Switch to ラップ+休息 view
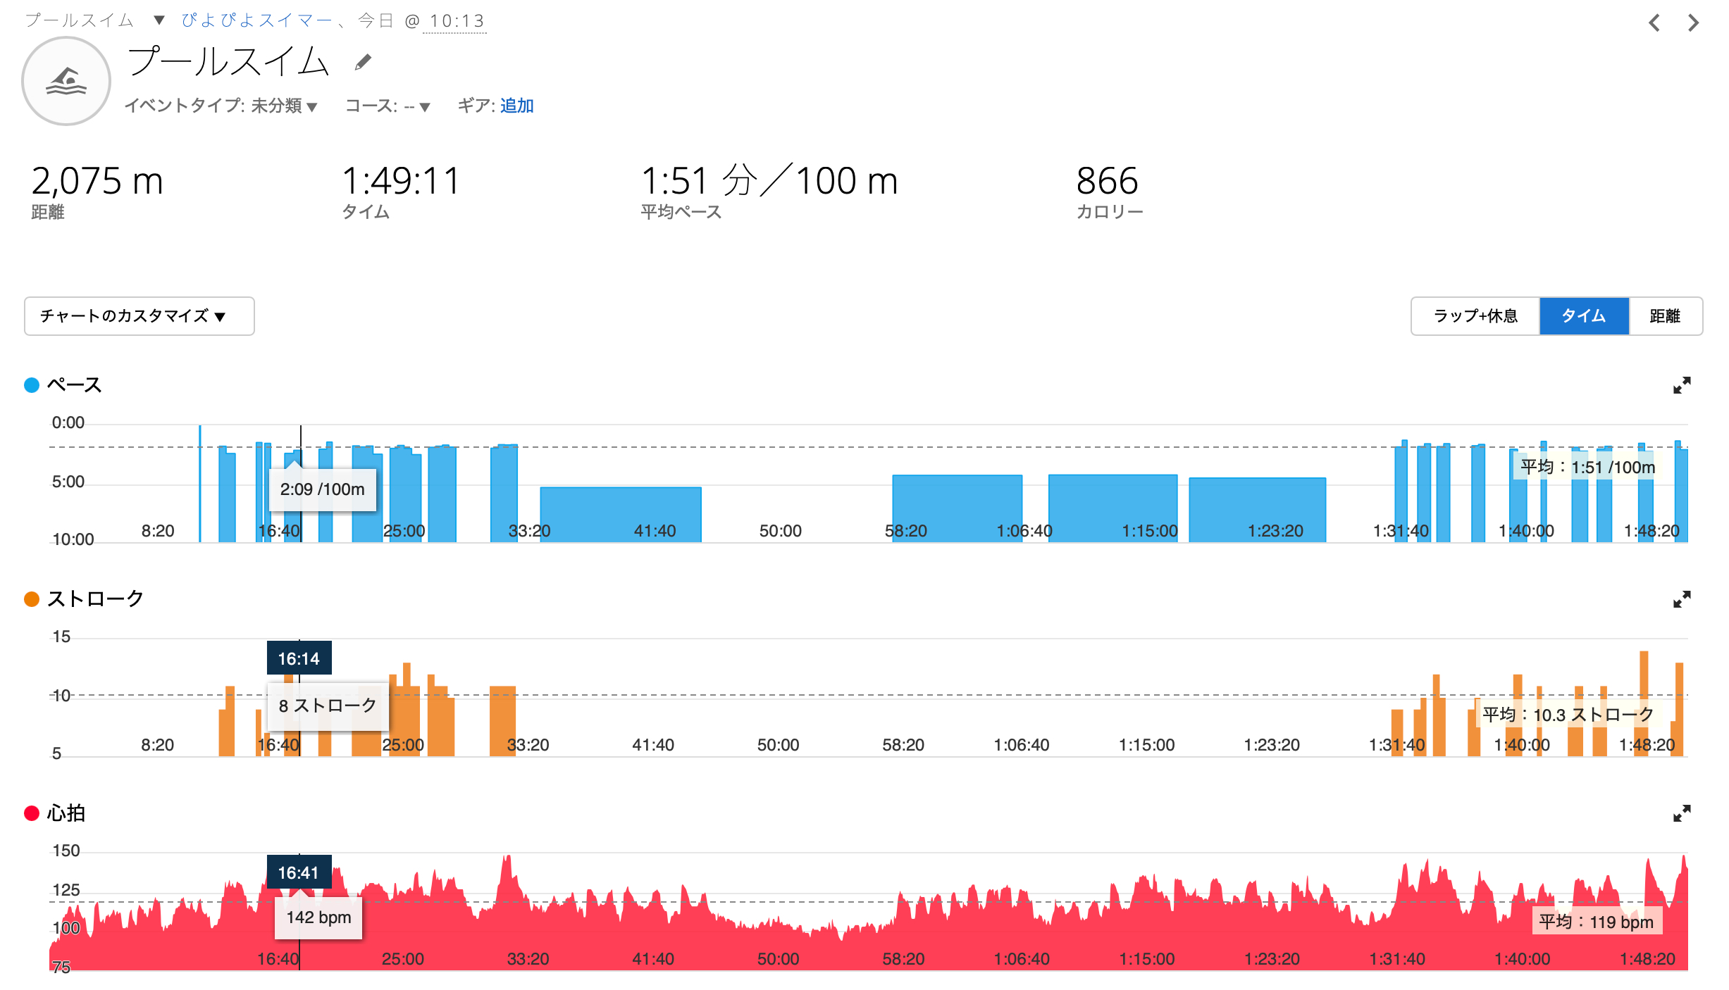The height and width of the screenshot is (990, 1729). coord(1475,316)
